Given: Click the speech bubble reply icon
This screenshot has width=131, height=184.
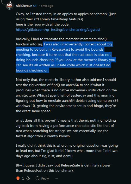Looking at the screenshot, I should (37, 178).
